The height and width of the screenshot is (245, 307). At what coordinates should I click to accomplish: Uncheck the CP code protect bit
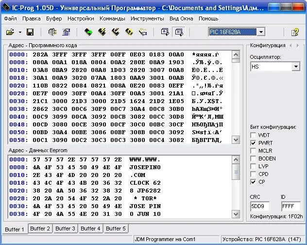click(x=253, y=182)
